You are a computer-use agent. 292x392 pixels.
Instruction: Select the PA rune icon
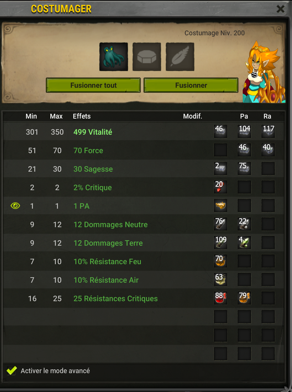tap(220, 206)
